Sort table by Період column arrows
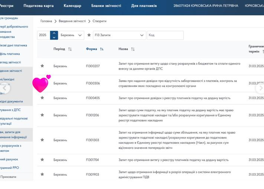 click(x=70, y=49)
